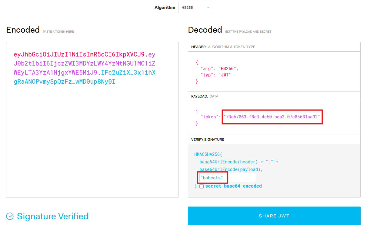This screenshot has height=228, width=367.
Task: Click the token UUID value in payload
Action: (272, 117)
